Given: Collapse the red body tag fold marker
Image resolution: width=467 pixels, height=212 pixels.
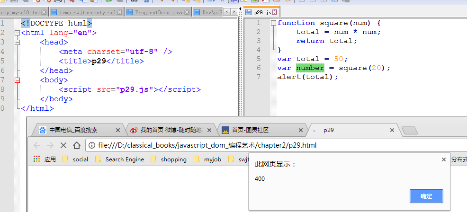Looking at the screenshot, I should (x=17, y=80).
